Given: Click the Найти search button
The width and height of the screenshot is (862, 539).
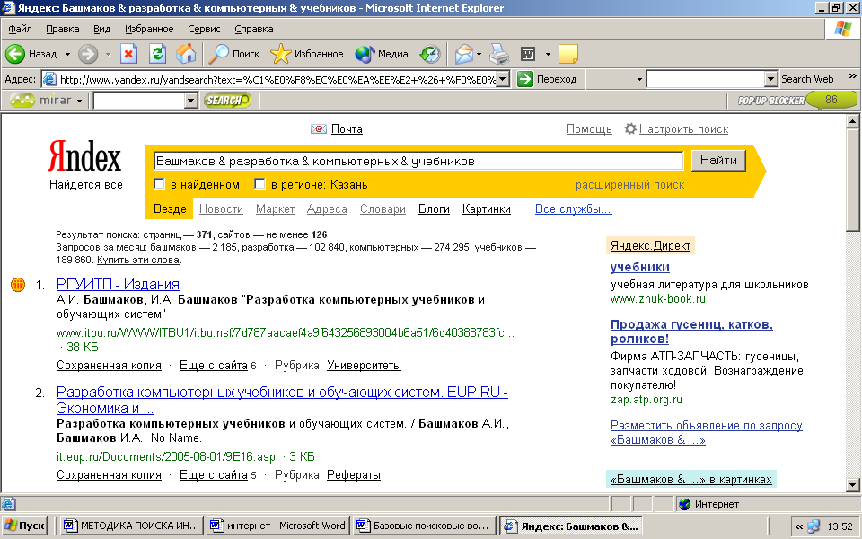Looking at the screenshot, I should 718,161.
